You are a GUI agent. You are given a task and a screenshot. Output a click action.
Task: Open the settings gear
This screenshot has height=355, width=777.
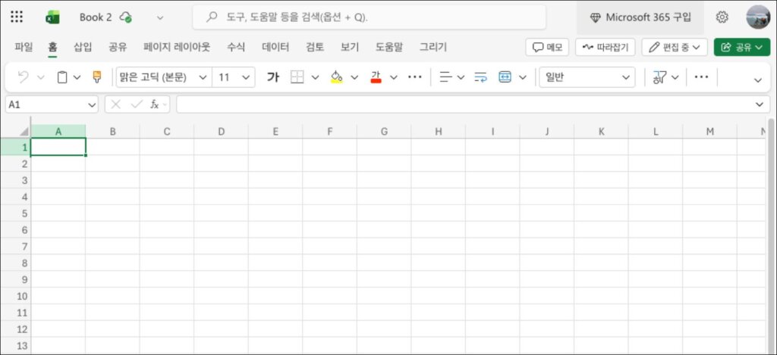(722, 17)
